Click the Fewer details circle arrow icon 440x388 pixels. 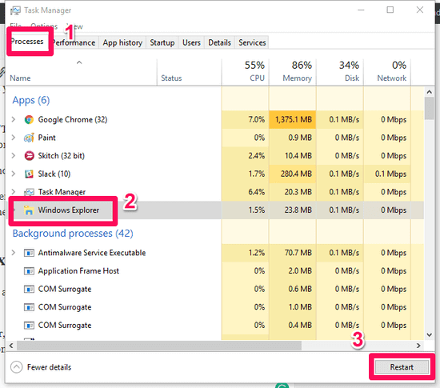(x=16, y=367)
